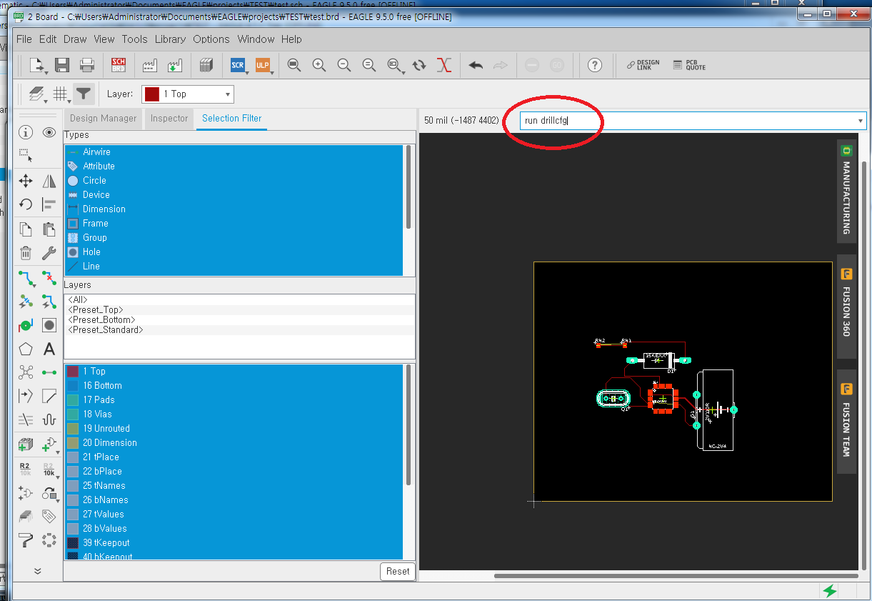The width and height of the screenshot is (872, 601).
Task: Click the Print icon in toolbar
Action: 87,65
